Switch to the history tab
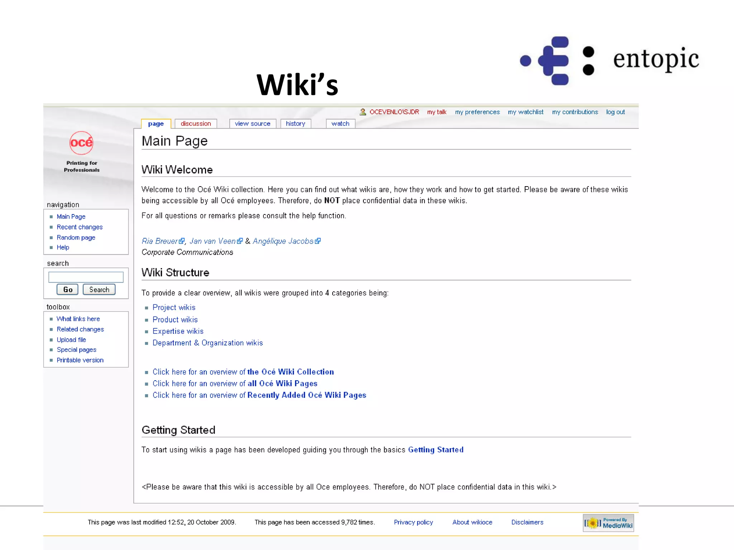This screenshot has width=734, height=550. (x=295, y=124)
